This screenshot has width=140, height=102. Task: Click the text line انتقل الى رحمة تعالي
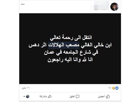click(71, 37)
